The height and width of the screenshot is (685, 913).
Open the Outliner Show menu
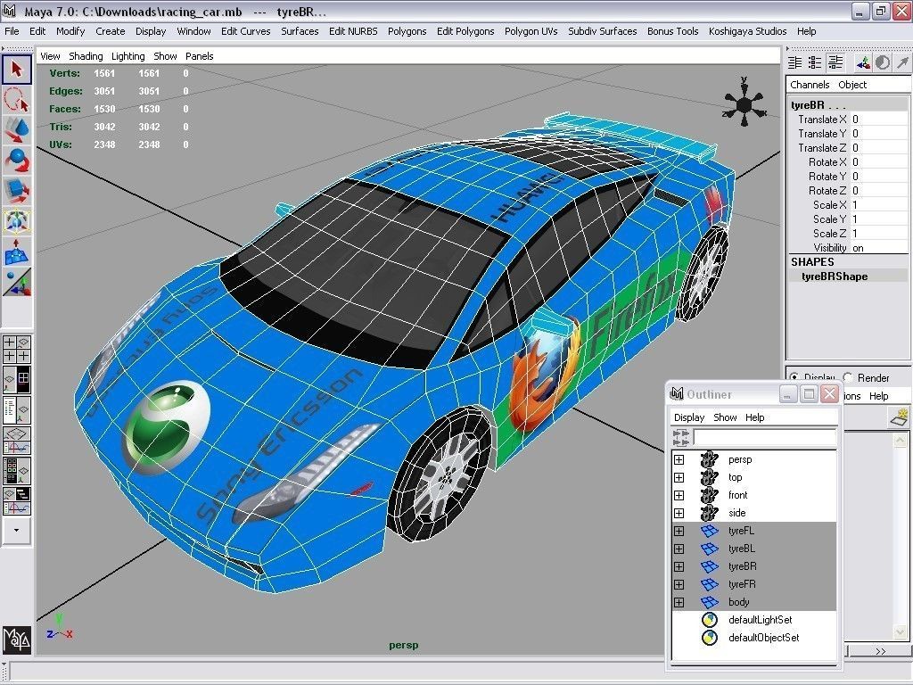[725, 417]
